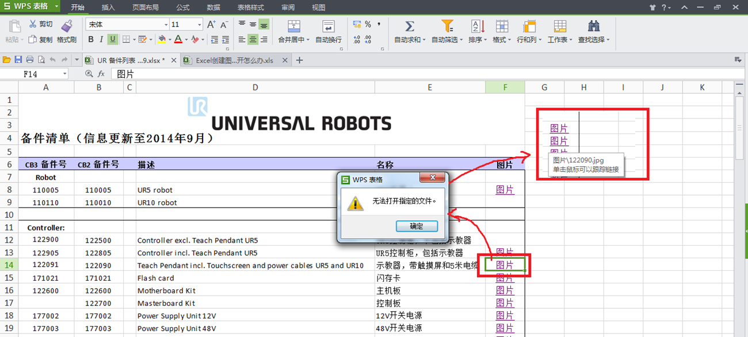The height and width of the screenshot is (337, 748).
Task: Open the Name Box dropdown beside F14
Action: pyautogui.click(x=64, y=74)
